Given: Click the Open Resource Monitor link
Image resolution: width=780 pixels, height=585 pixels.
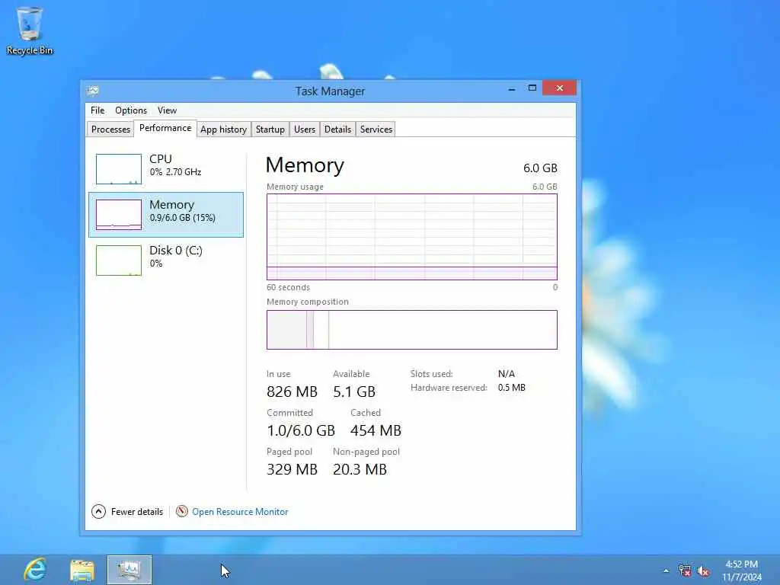Looking at the screenshot, I should click(240, 511).
